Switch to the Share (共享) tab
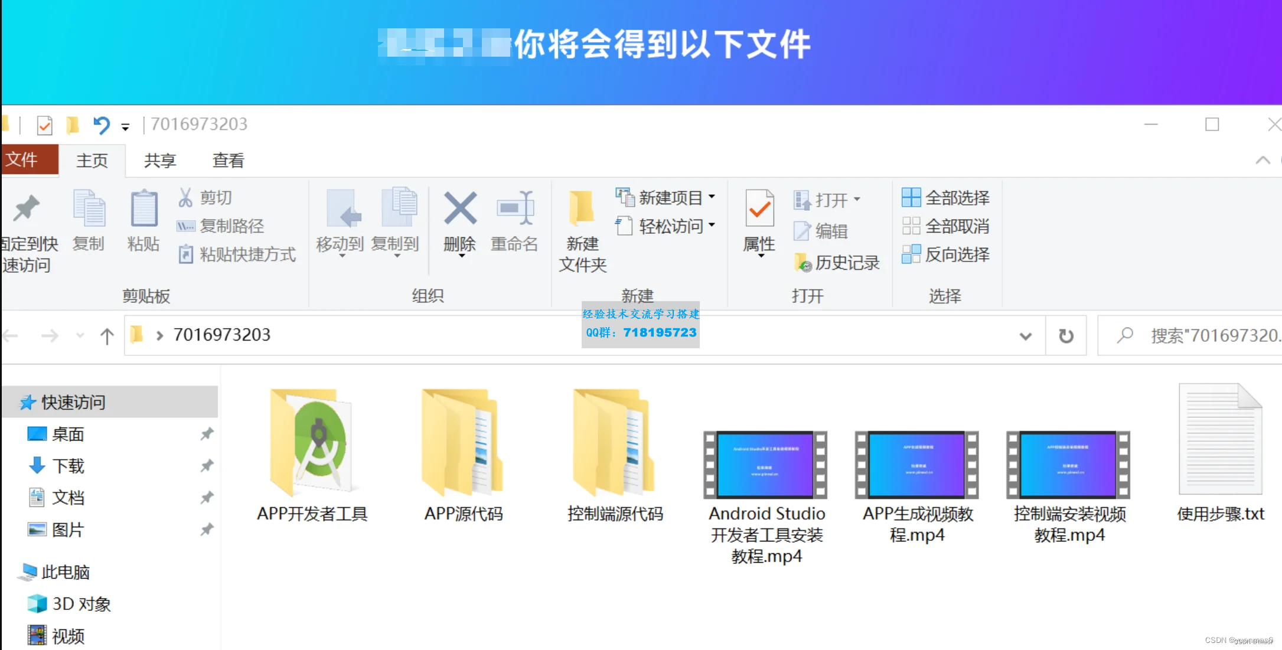 click(160, 160)
